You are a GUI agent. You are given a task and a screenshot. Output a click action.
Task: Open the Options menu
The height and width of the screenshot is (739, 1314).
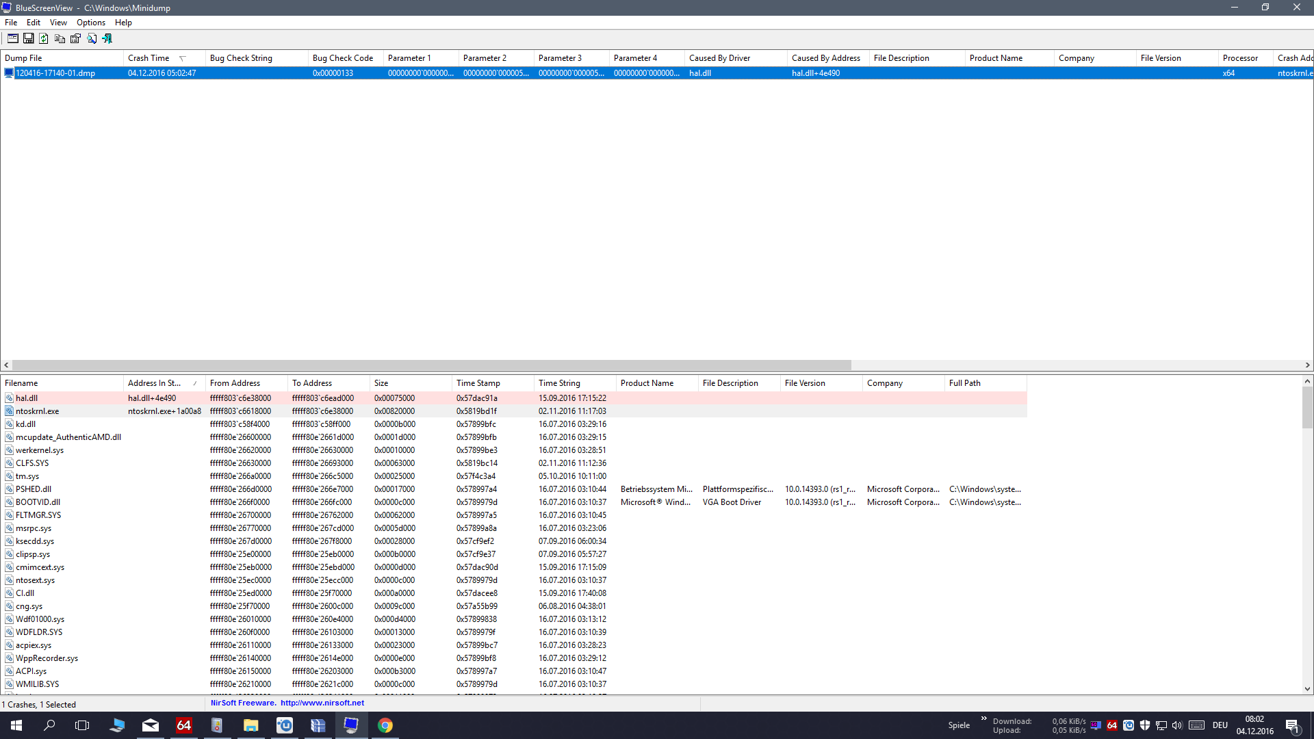point(90,23)
